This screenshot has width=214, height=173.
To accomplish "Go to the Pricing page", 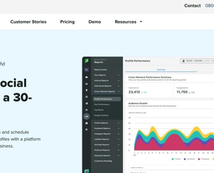I will tap(67, 22).
